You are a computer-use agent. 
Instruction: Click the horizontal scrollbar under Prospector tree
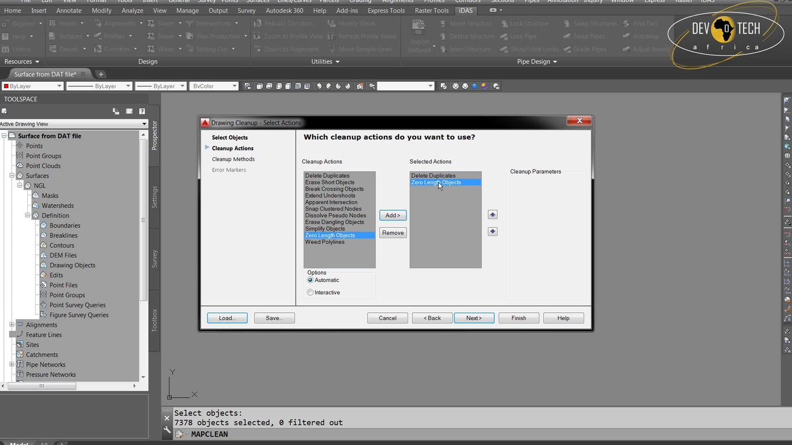click(x=69, y=386)
